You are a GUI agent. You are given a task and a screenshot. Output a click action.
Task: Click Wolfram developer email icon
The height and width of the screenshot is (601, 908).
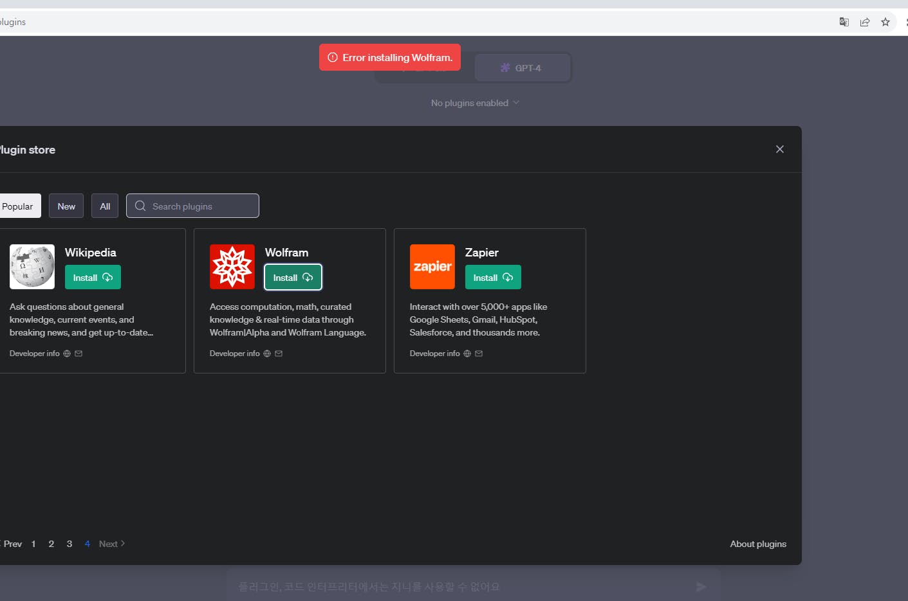(x=279, y=354)
